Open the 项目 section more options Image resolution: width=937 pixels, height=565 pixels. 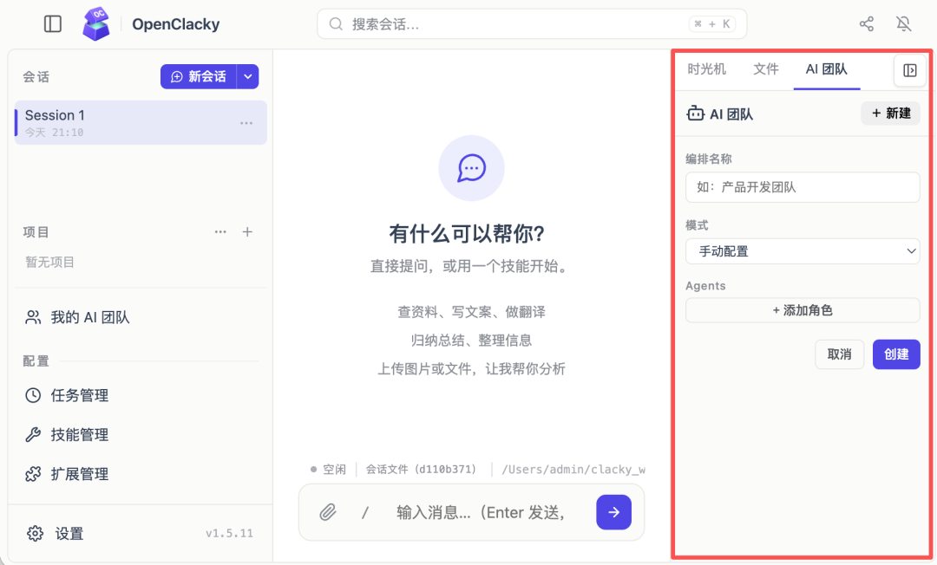pos(220,232)
